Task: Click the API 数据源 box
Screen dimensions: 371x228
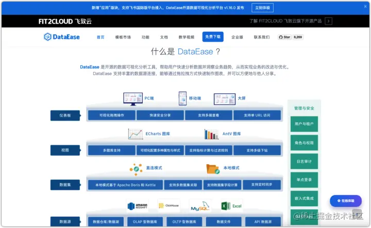Action: click(x=263, y=222)
